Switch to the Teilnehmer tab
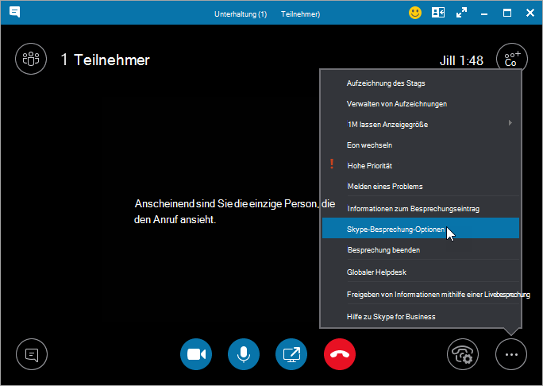Image resolution: width=543 pixels, height=386 pixels. tap(300, 14)
